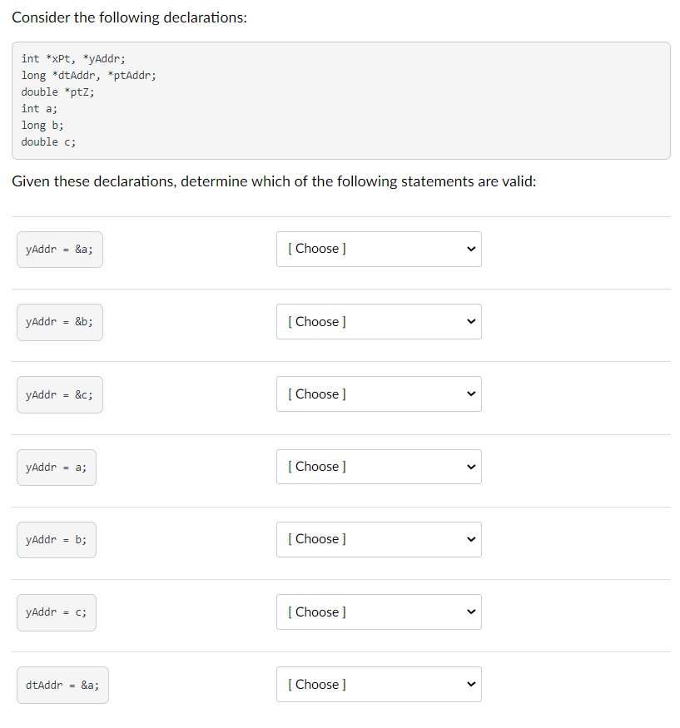Select the code statement yAddr = &c;
The image size is (680, 728).
point(59,394)
